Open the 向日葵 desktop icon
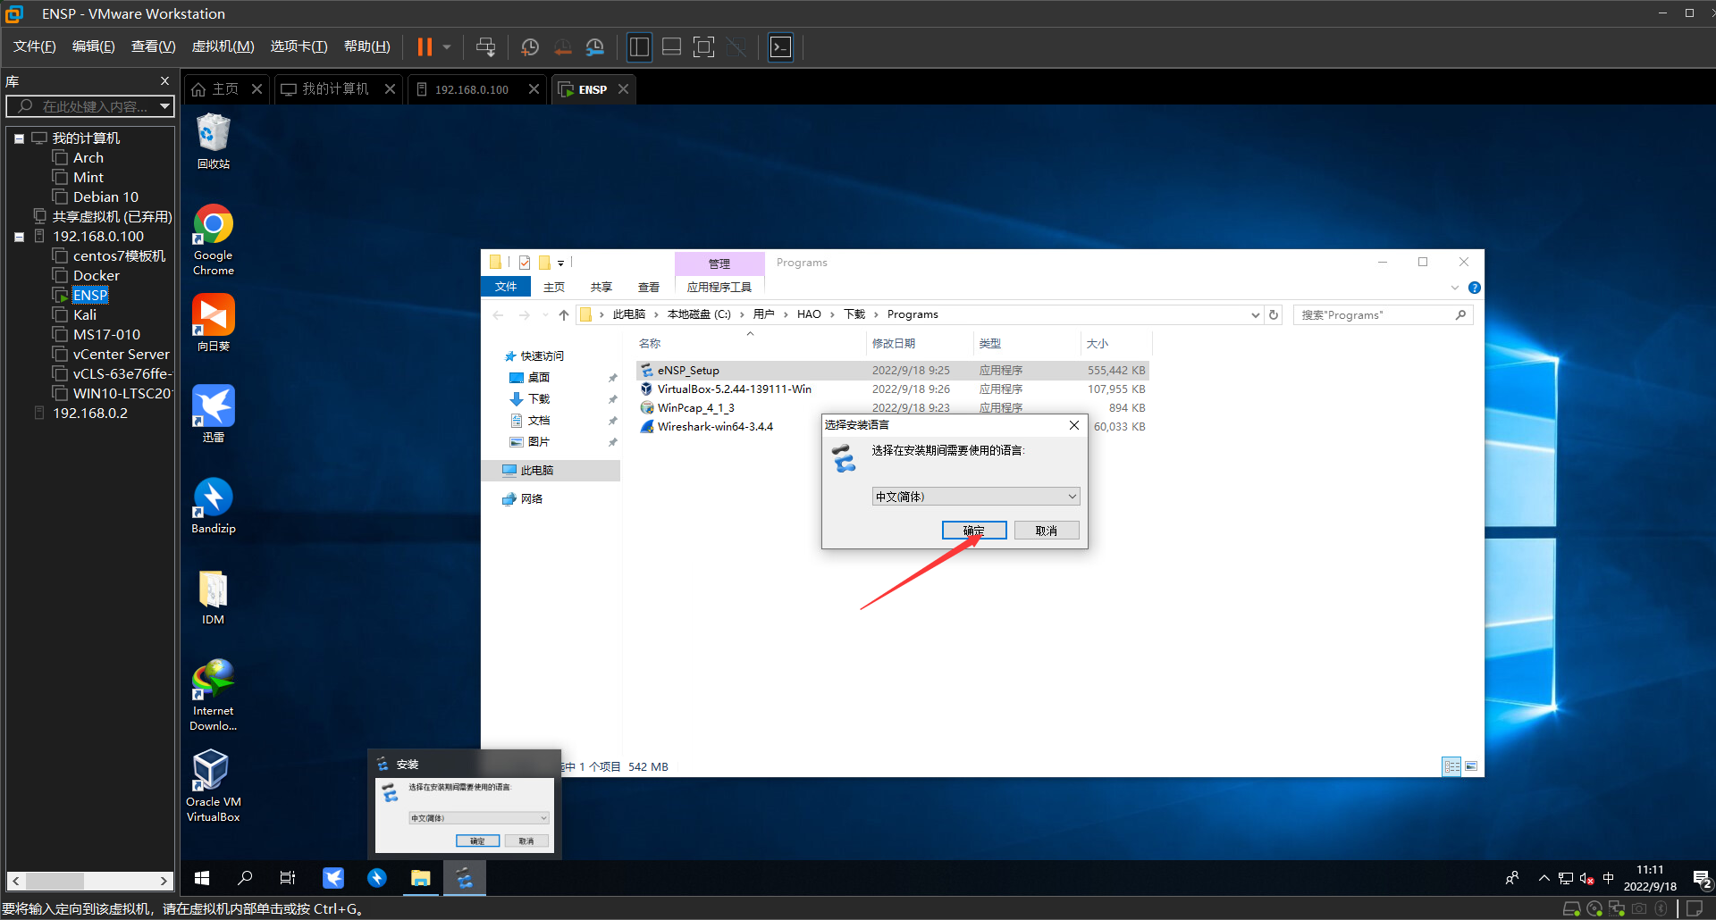 214,322
